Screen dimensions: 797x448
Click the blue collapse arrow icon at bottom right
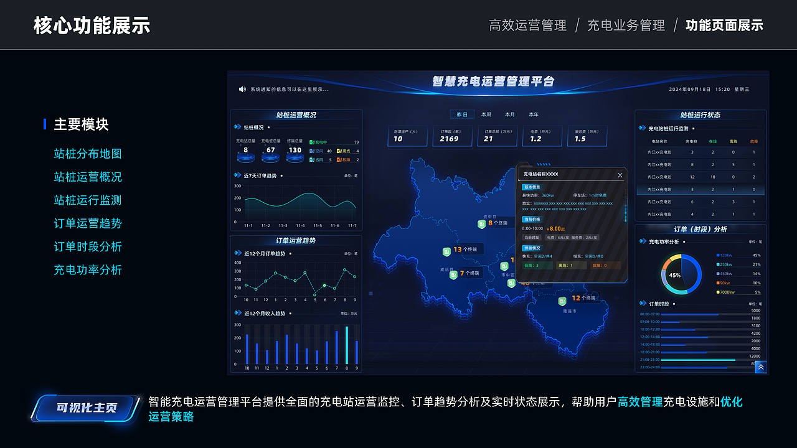click(761, 368)
